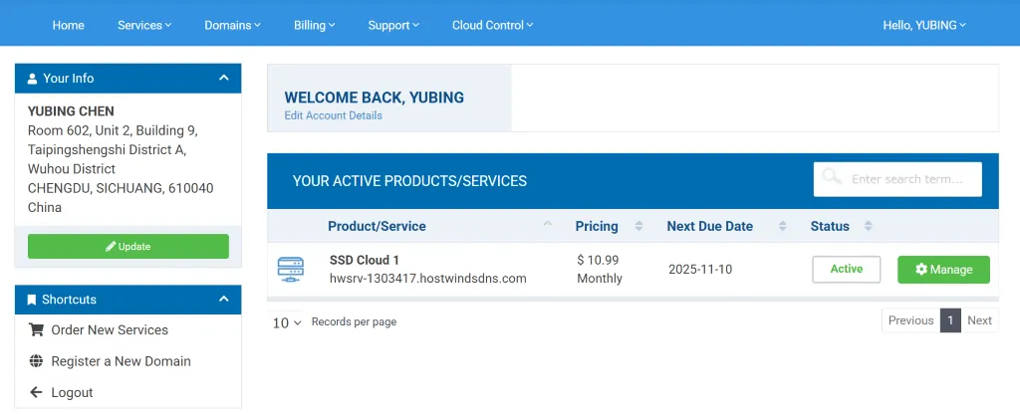Click the logout arrow icon
Viewport: 1020px width, 414px height.
click(x=36, y=393)
